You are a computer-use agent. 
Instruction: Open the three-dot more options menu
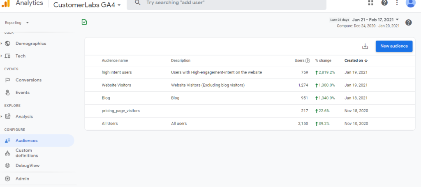tap(397, 3)
